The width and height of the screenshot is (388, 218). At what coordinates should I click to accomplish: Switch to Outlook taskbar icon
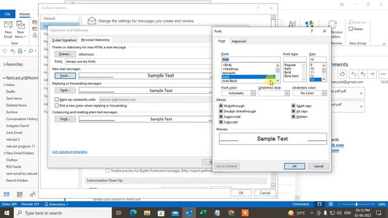[x=189, y=213]
